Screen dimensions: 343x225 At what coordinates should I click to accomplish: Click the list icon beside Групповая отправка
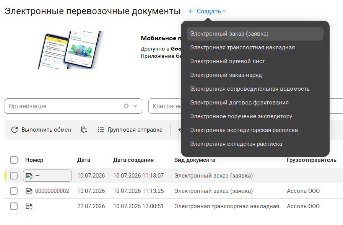pyautogui.click(x=101, y=130)
